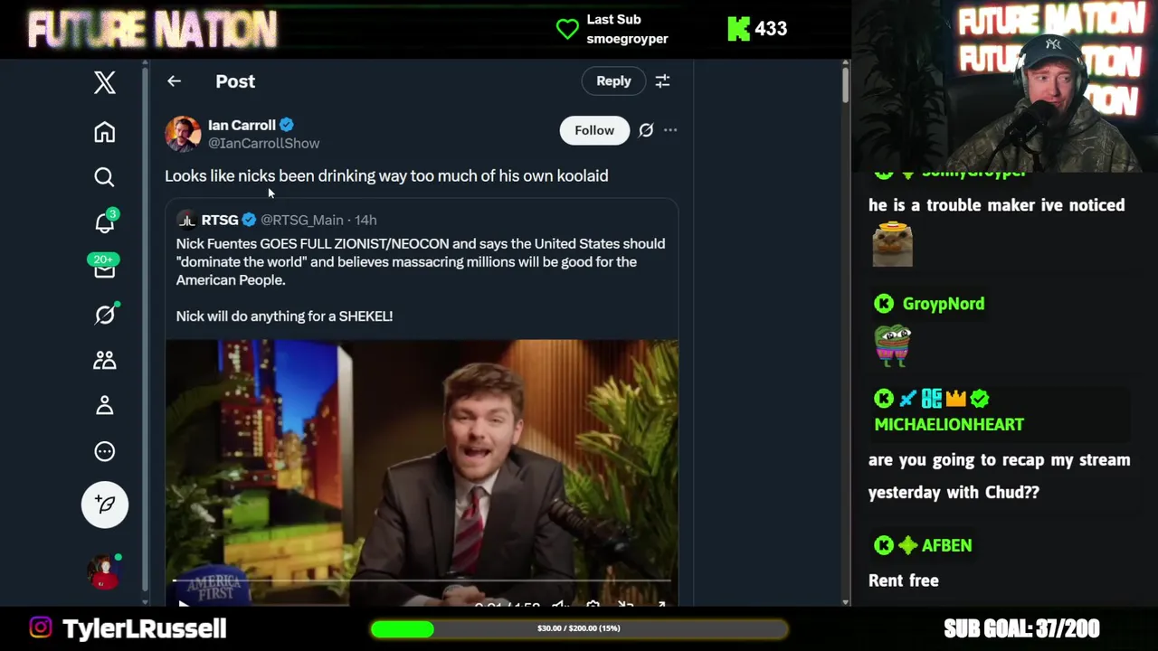
Task: Open Grok from the sidebar
Action: tap(105, 314)
